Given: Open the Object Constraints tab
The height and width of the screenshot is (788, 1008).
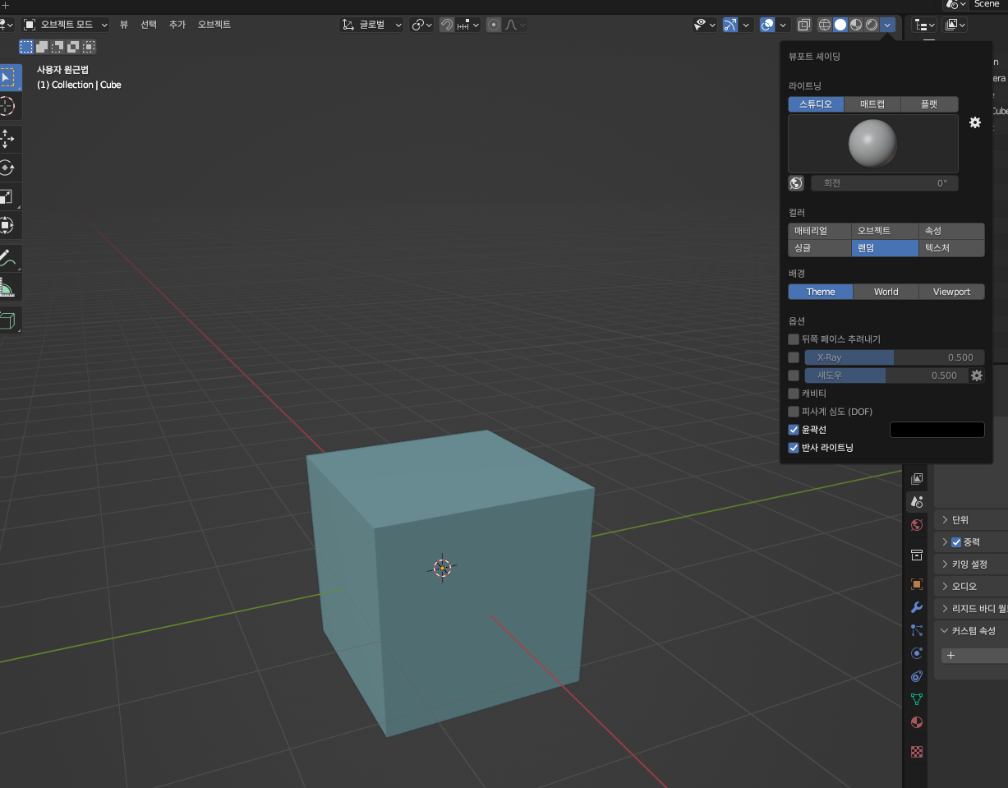Looking at the screenshot, I should click(917, 676).
